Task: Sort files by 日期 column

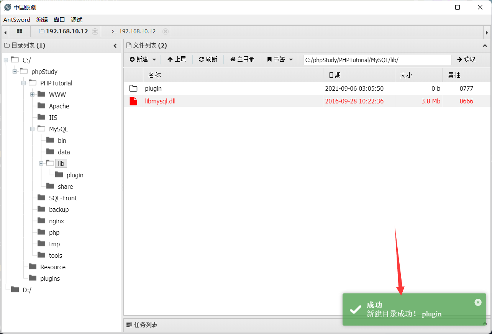Action: pyautogui.click(x=359, y=75)
